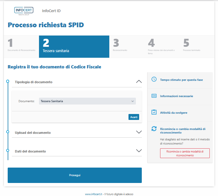
Task: Expand the Dati del documento section
Action: [x=139, y=151]
